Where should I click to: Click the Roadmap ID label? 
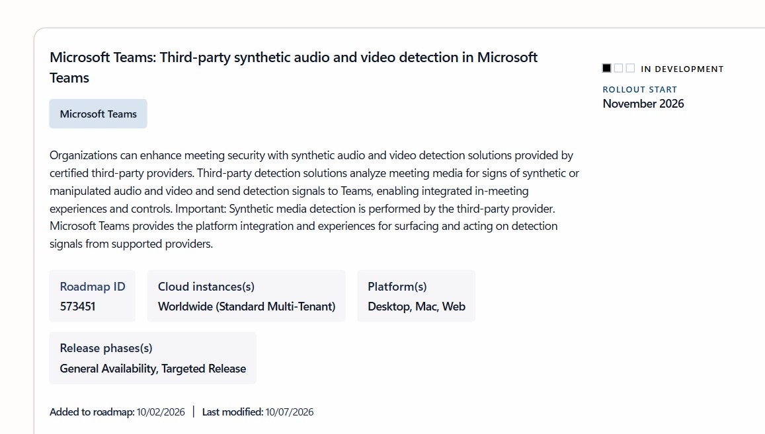coord(93,287)
